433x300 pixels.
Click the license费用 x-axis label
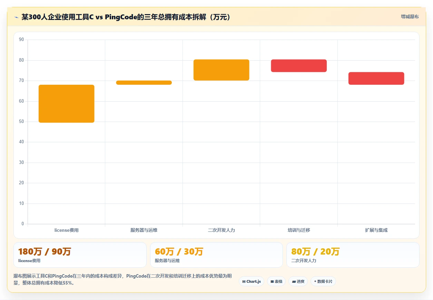pos(67,230)
